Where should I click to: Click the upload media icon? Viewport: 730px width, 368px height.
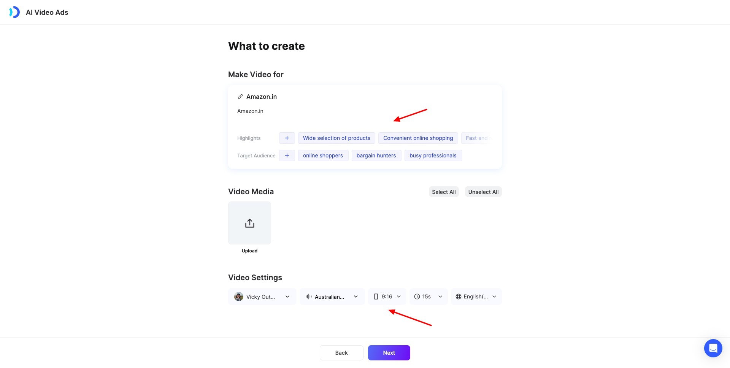tap(249, 223)
